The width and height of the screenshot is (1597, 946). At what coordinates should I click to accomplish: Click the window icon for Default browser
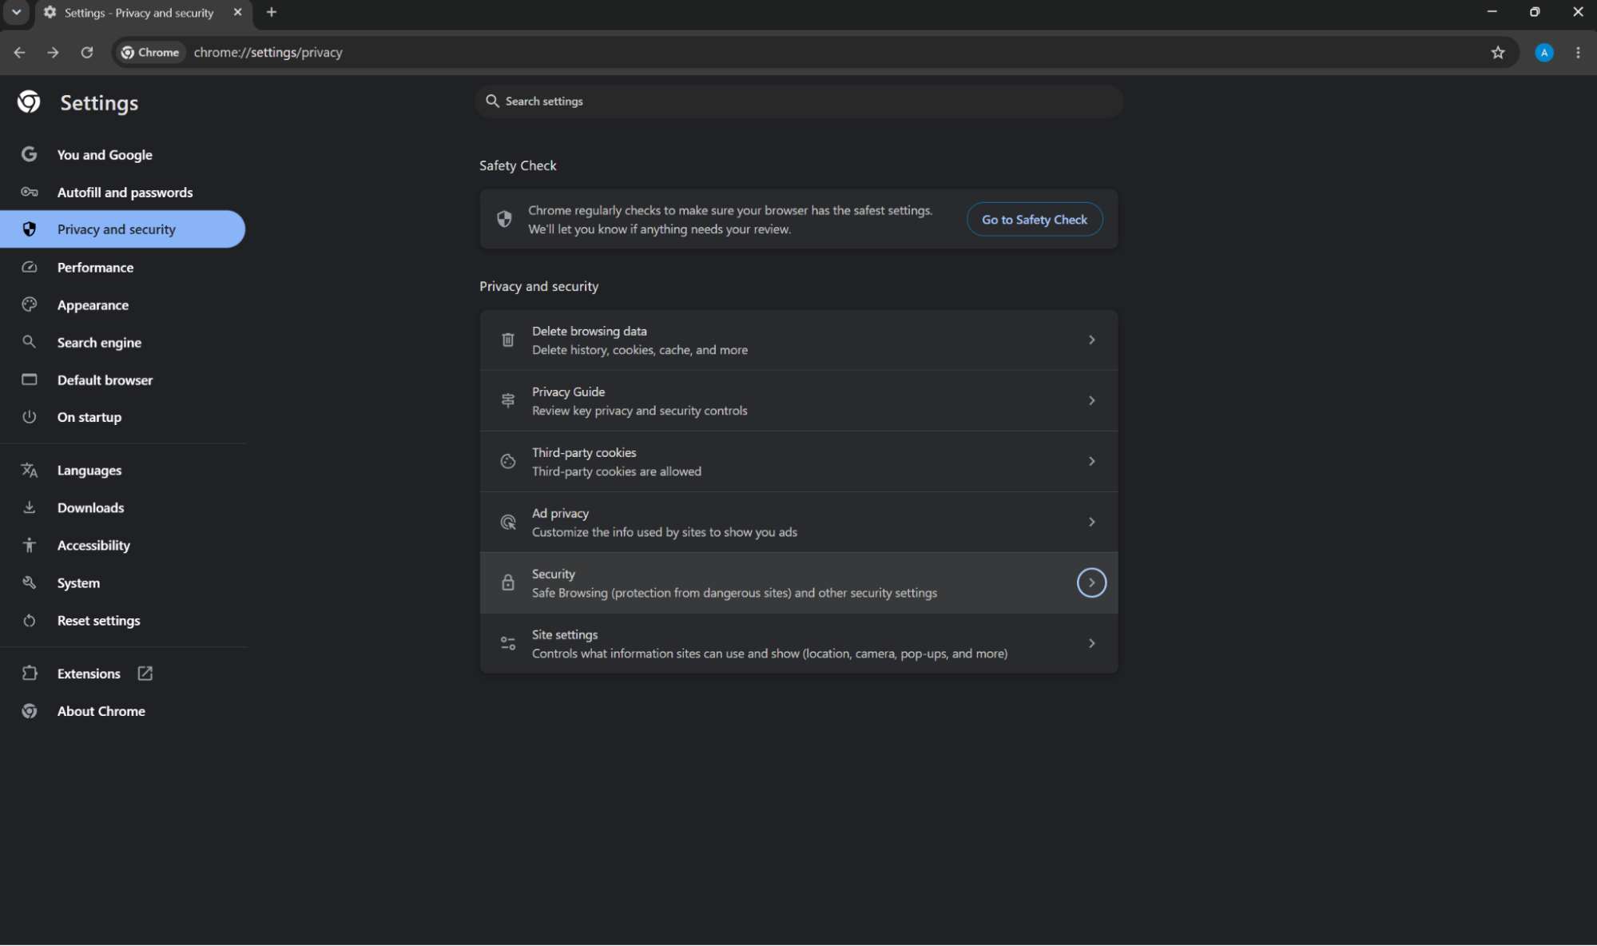(x=30, y=380)
